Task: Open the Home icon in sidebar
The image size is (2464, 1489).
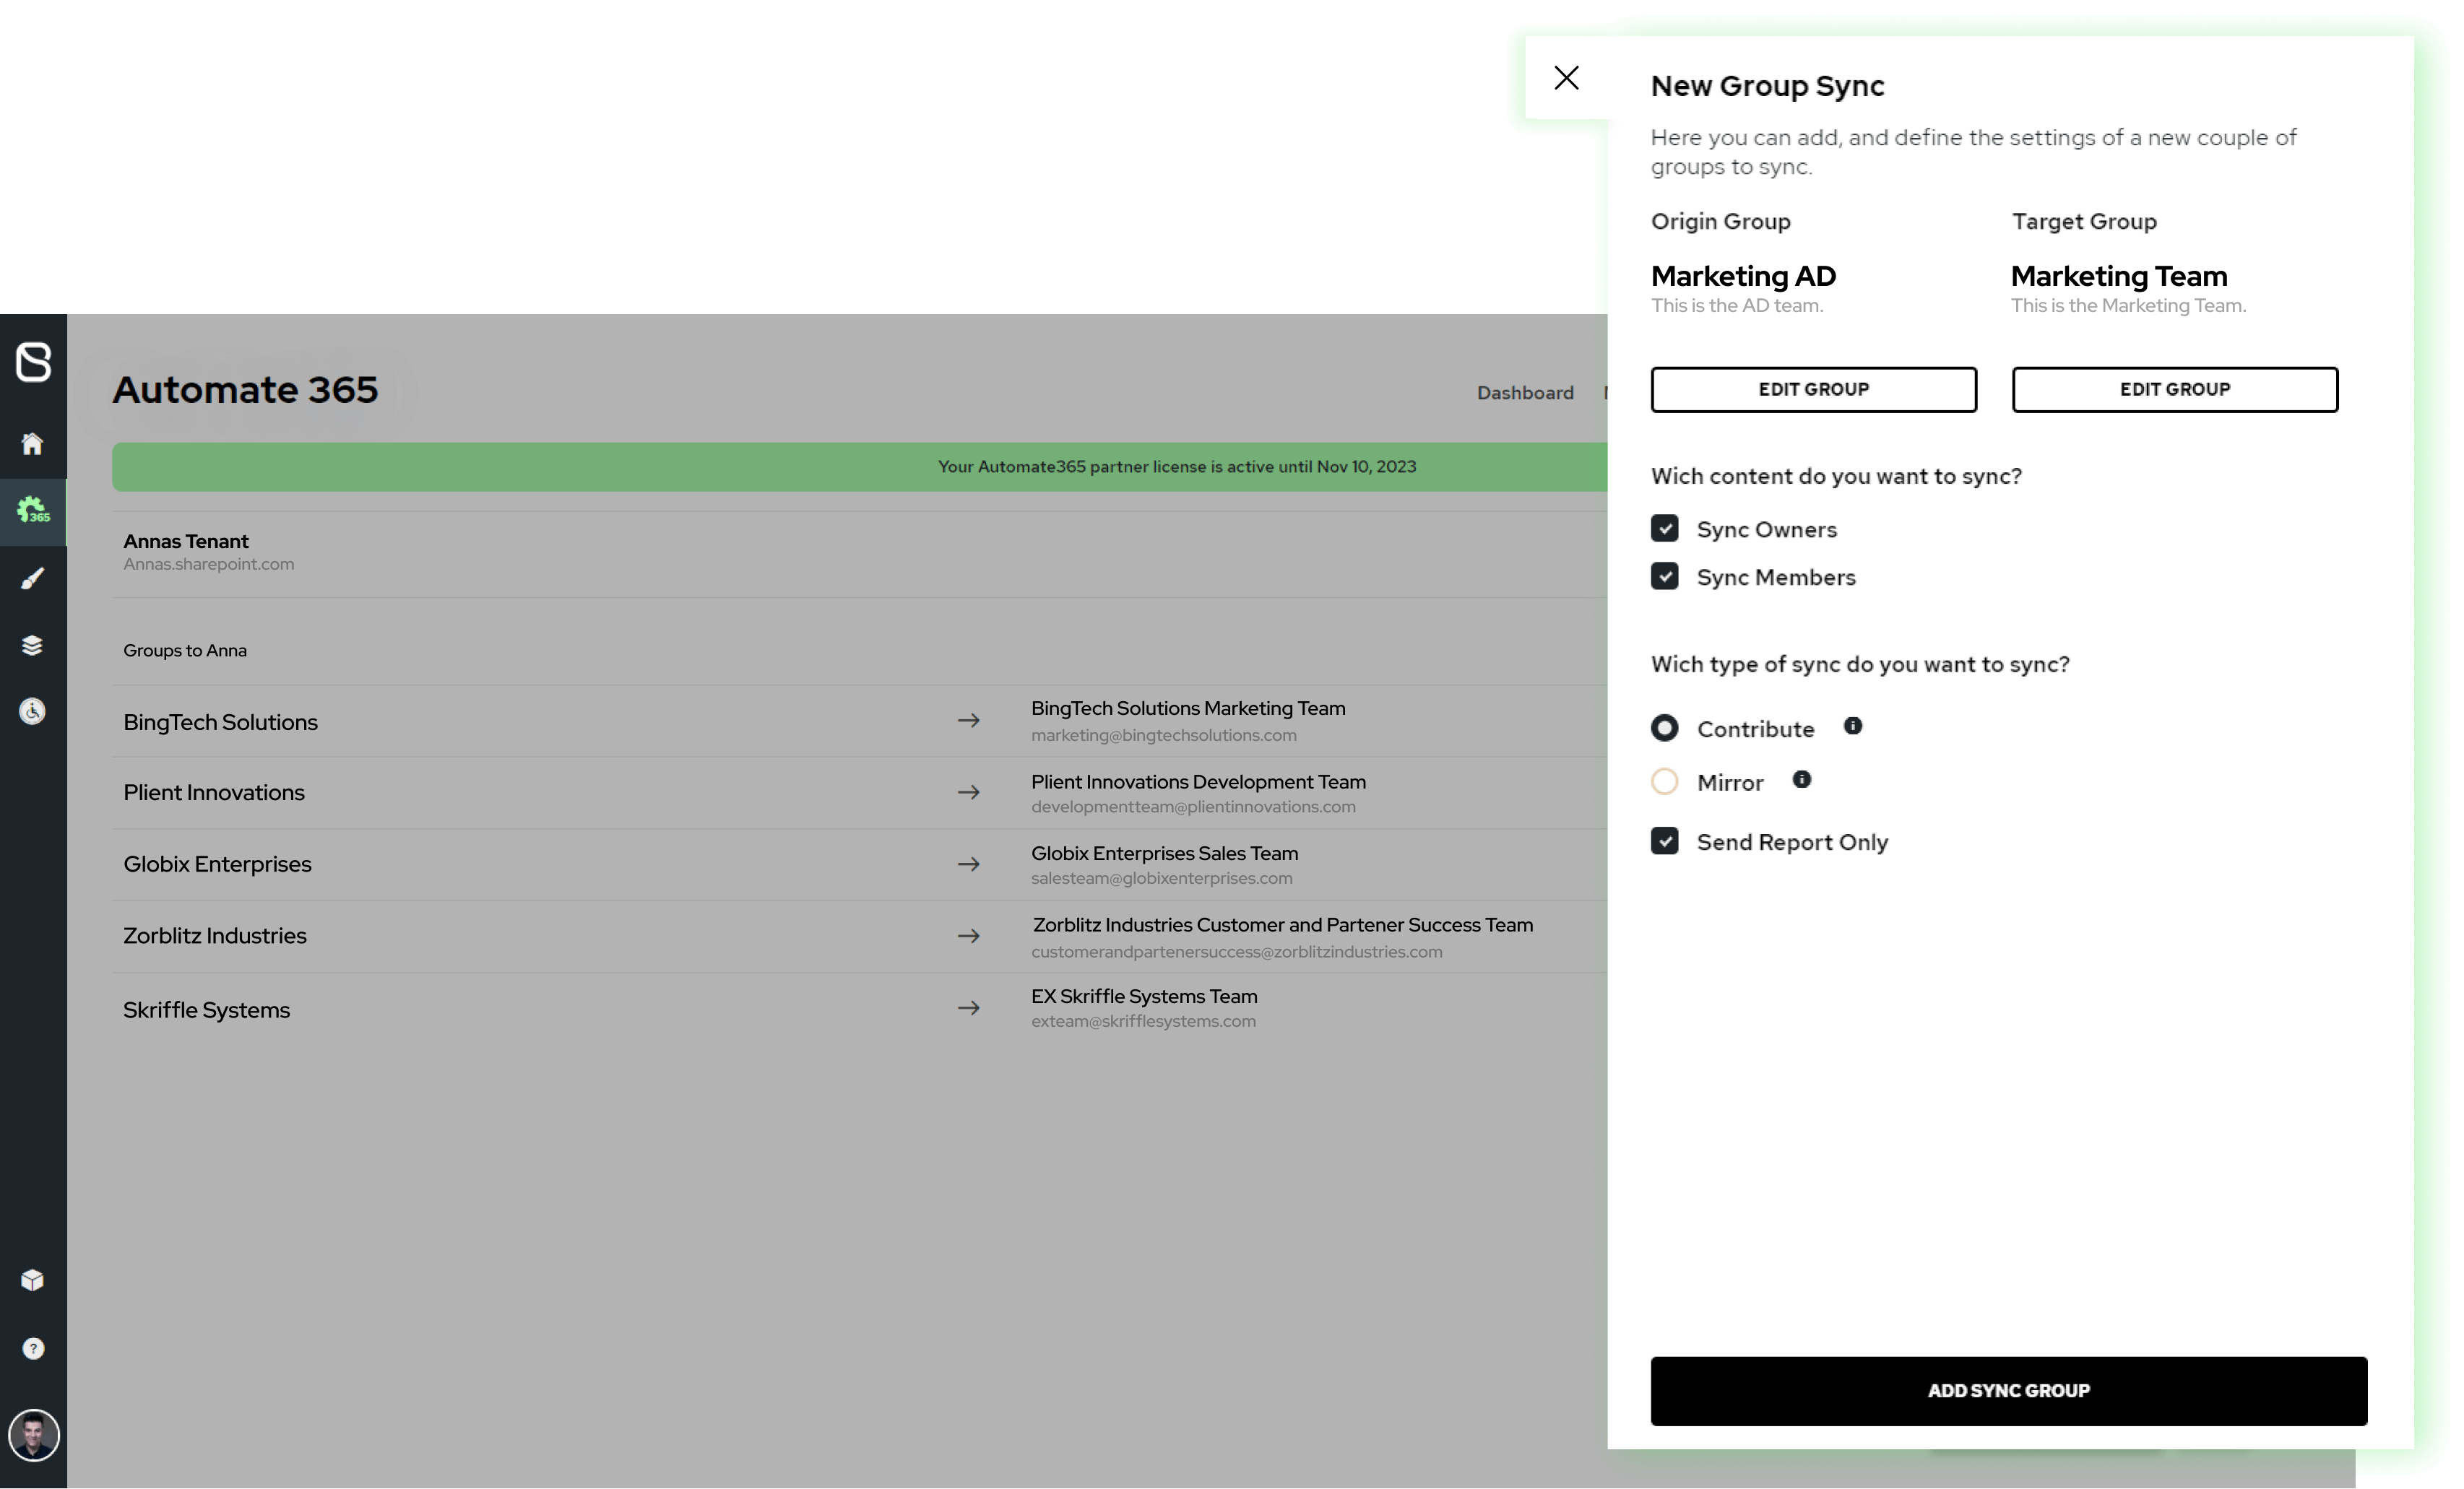Action: [33, 443]
